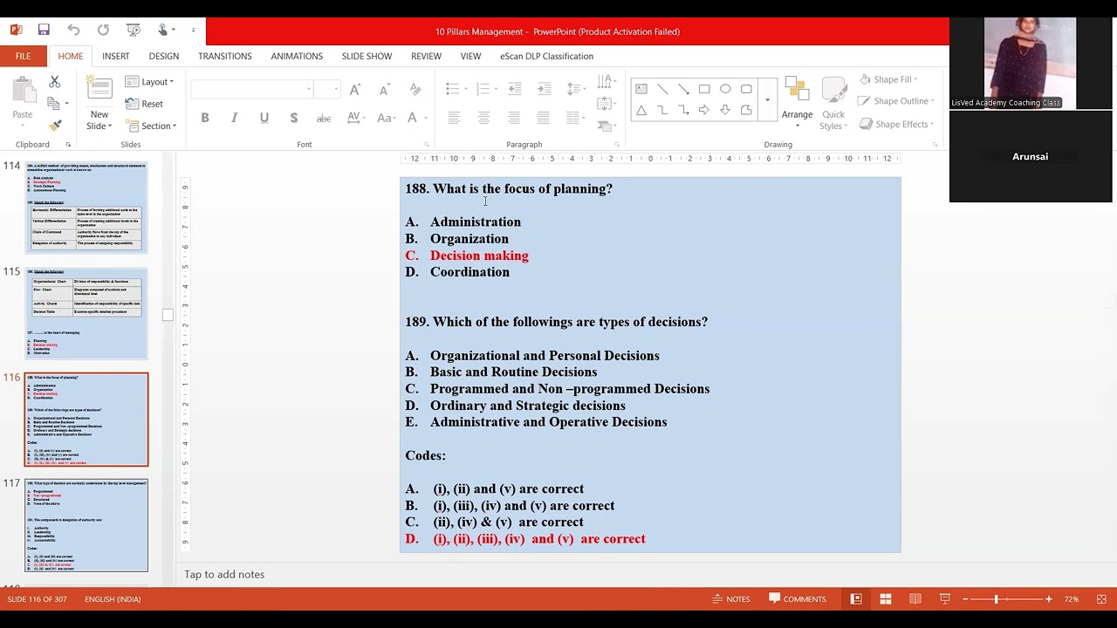The height and width of the screenshot is (628, 1117).
Task: Select the Arrow line shape
Action: coord(683,89)
